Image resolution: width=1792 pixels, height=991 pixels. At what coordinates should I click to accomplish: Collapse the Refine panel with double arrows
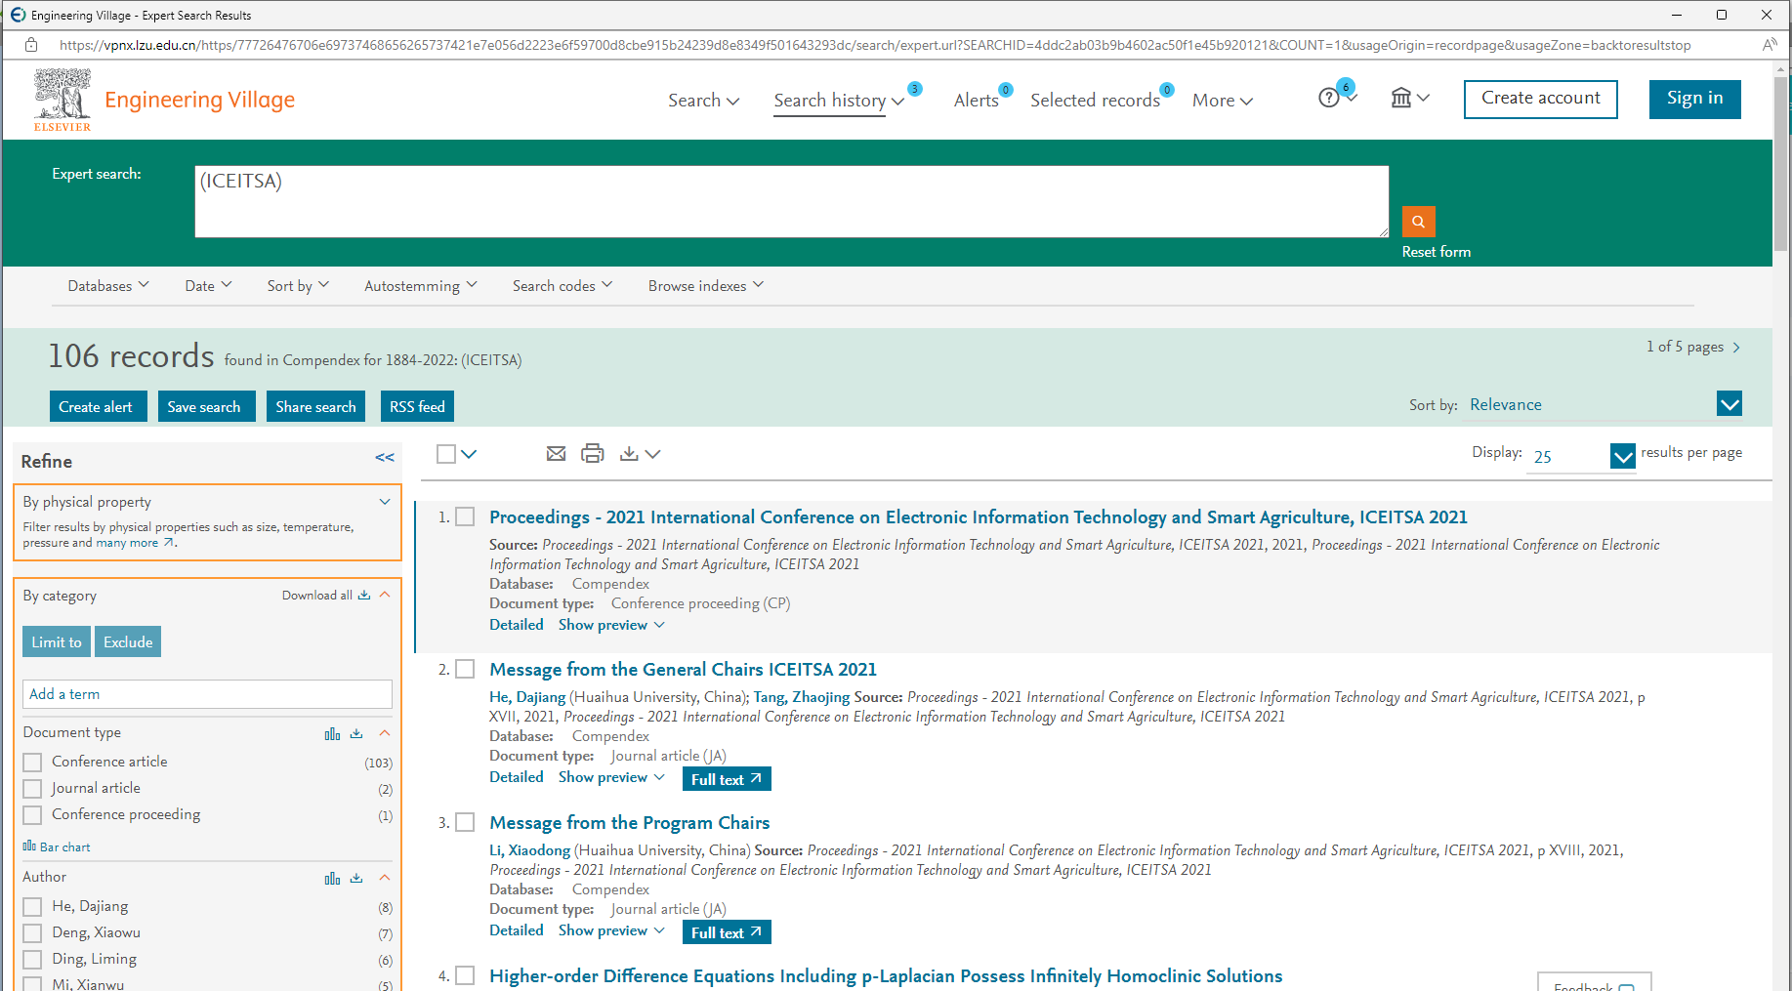(385, 458)
